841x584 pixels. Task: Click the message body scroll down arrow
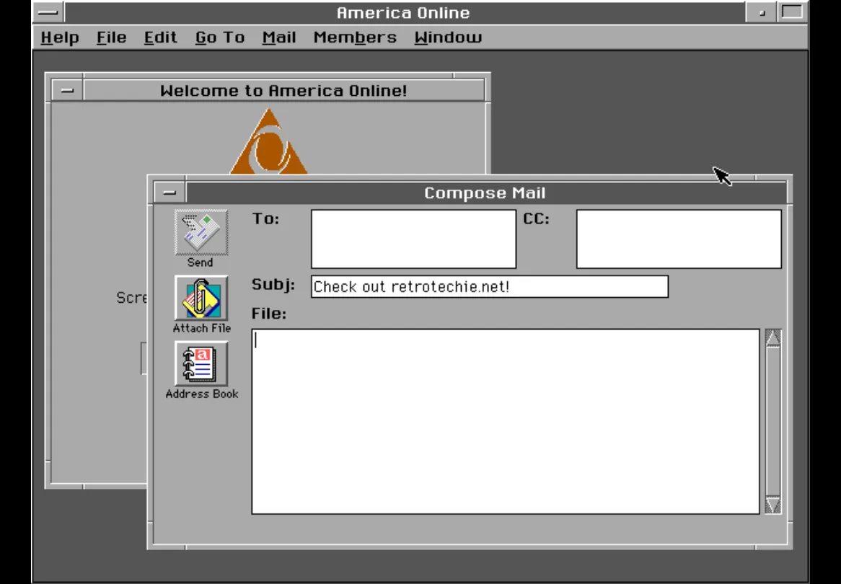point(773,505)
